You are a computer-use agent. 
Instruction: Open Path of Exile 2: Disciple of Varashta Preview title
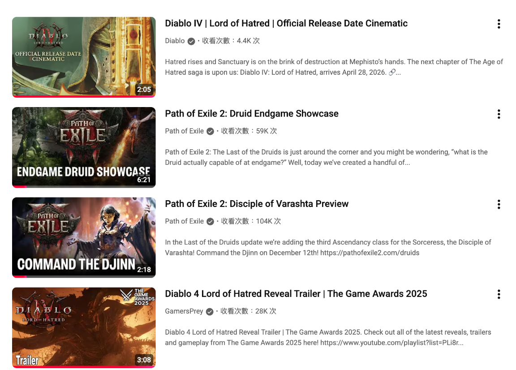pos(256,204)
